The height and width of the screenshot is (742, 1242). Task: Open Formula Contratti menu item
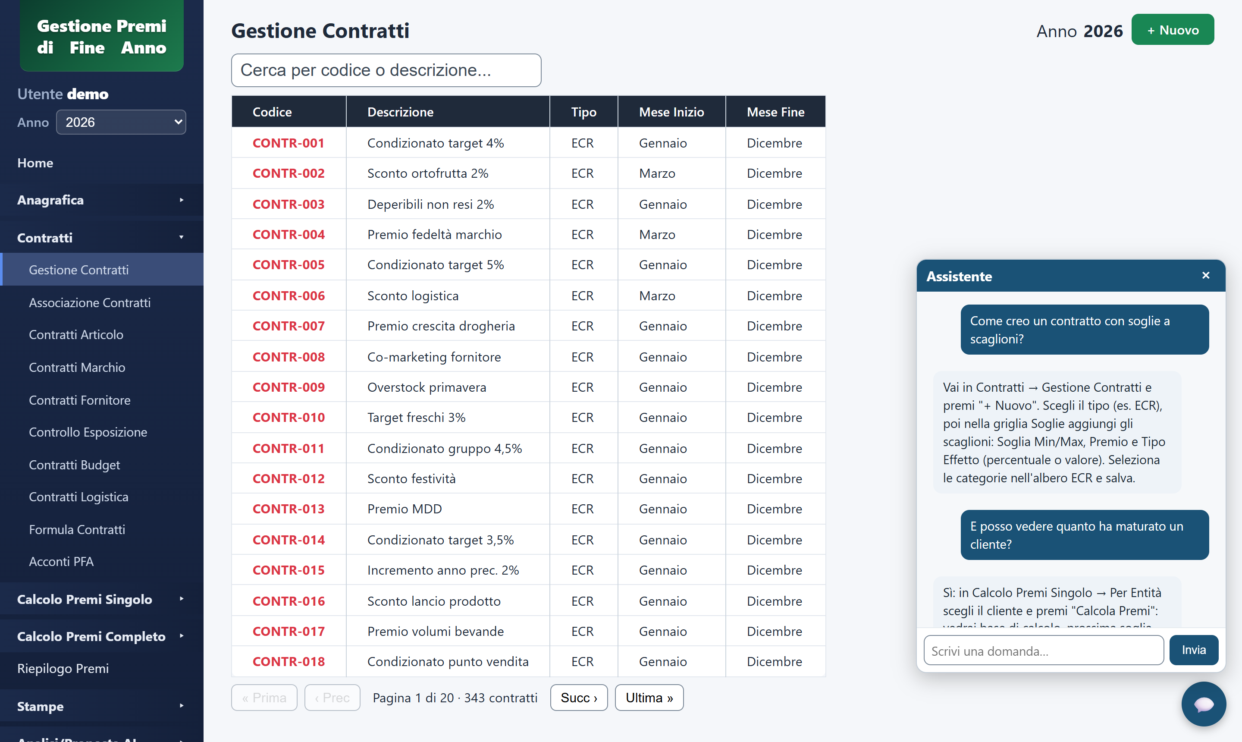[101, 529]
